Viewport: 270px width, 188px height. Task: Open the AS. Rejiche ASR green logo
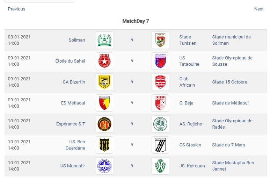coord(160,124)
